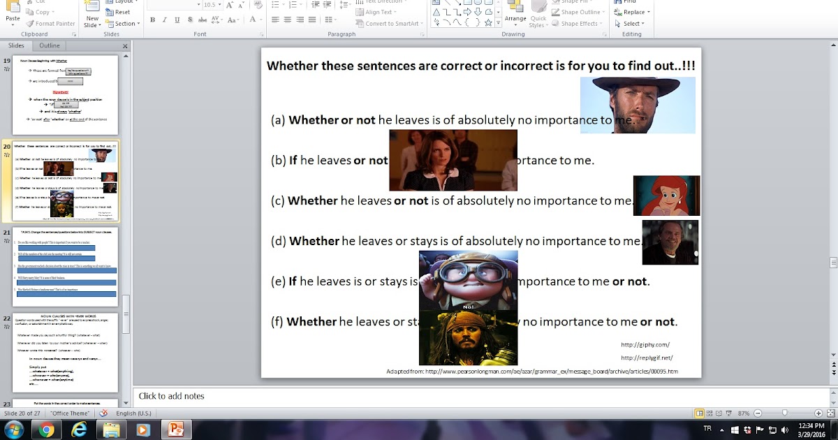Click the Copy button
The image size is (838, 440).
pyautogui.click(x=39, y=12)
